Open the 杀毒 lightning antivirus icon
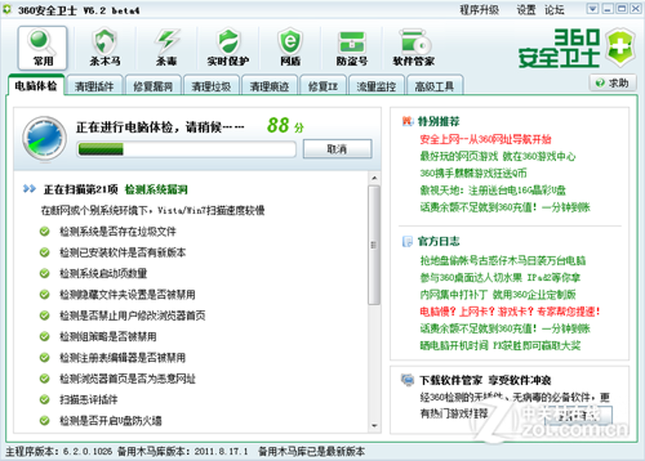Viewport: 645px width, 461px height. pyautogui.click(x=167, y=48)
